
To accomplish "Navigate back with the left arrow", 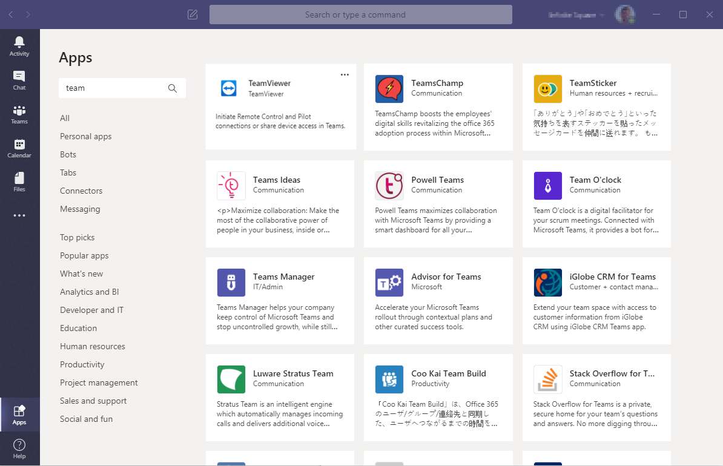I will [x=10, y=15].
